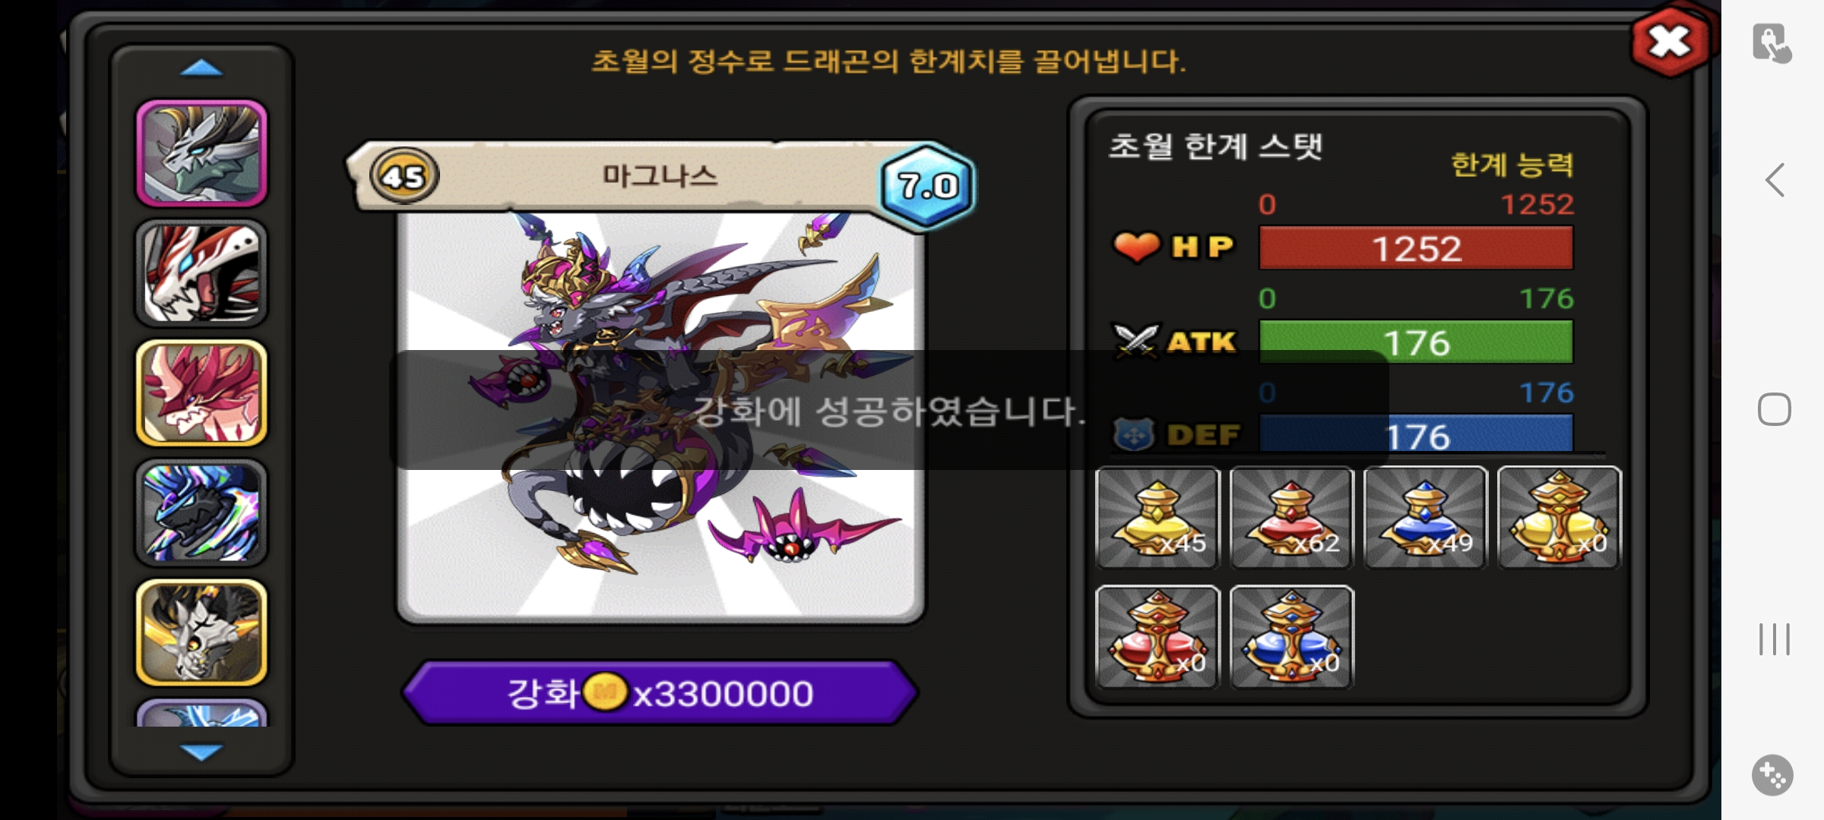Screen dimensions: 1824x820
Task: Choose the rainbow black dragon portrait
Action: [201, 512]
